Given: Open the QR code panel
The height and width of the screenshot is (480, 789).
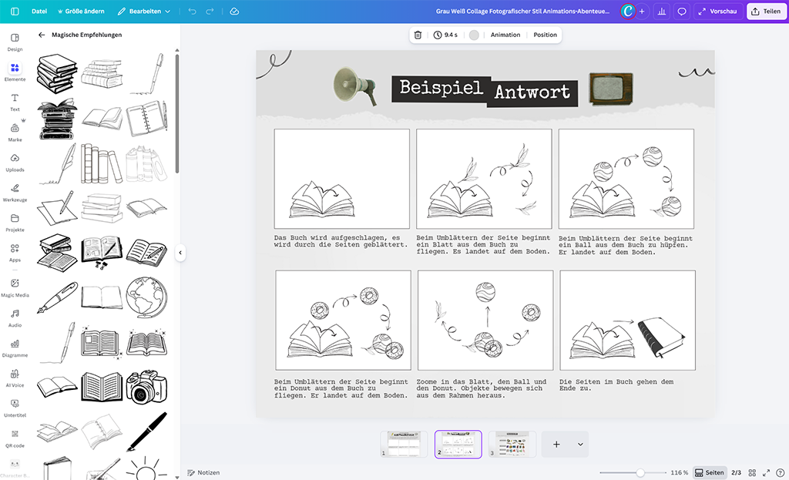Looking at the screenshot, I should (x=15, y=438).
